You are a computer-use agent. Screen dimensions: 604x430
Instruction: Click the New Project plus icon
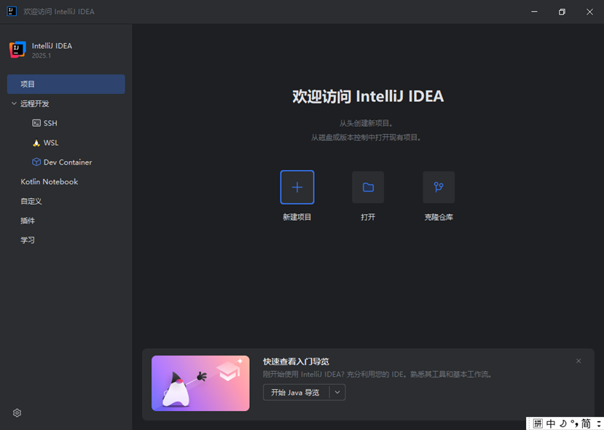click(297, 187)
